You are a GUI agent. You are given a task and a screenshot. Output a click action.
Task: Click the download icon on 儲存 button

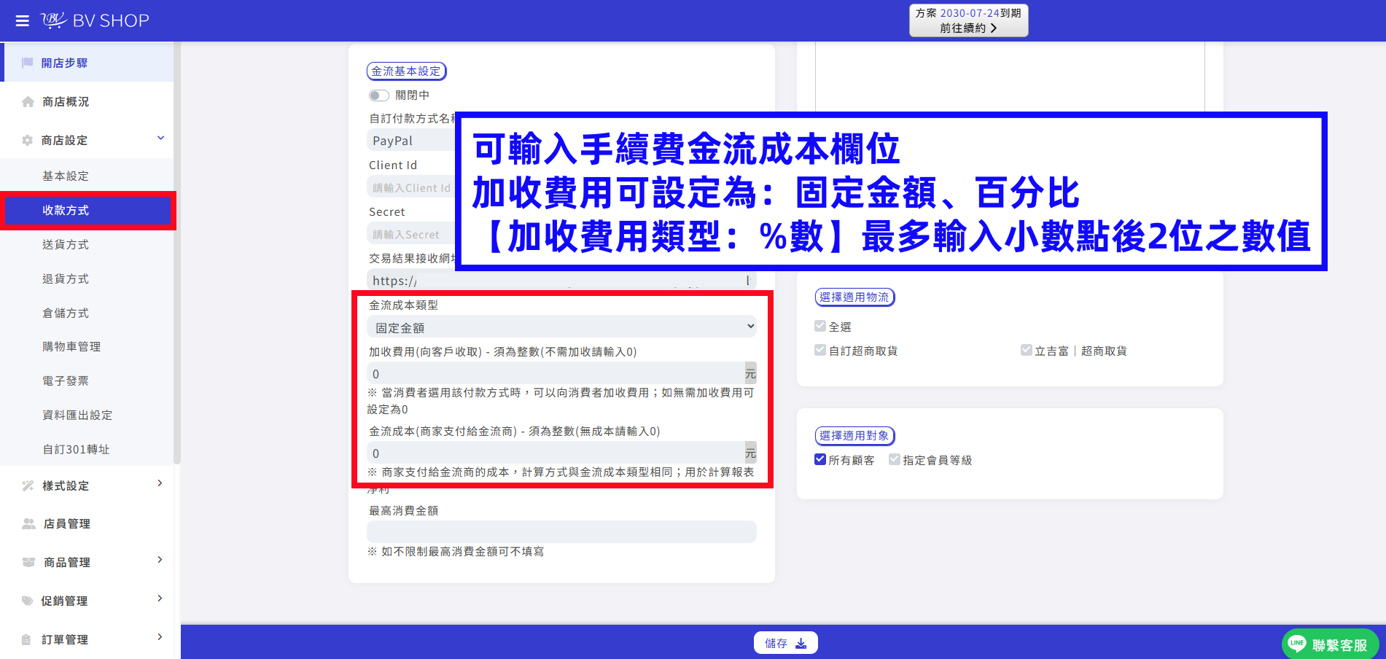(801, 643)
